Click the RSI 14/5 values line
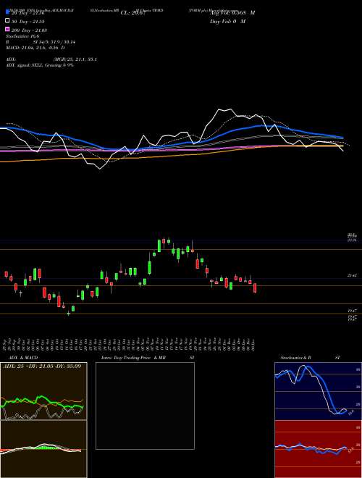This screenshot has width=362, height=478. [41, 42]
